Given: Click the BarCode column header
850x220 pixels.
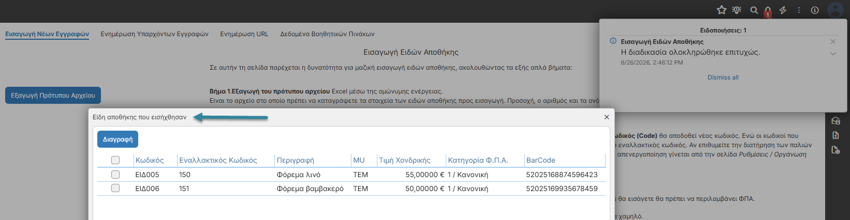Looking at the screenshot, I should [x=540, y=160].
